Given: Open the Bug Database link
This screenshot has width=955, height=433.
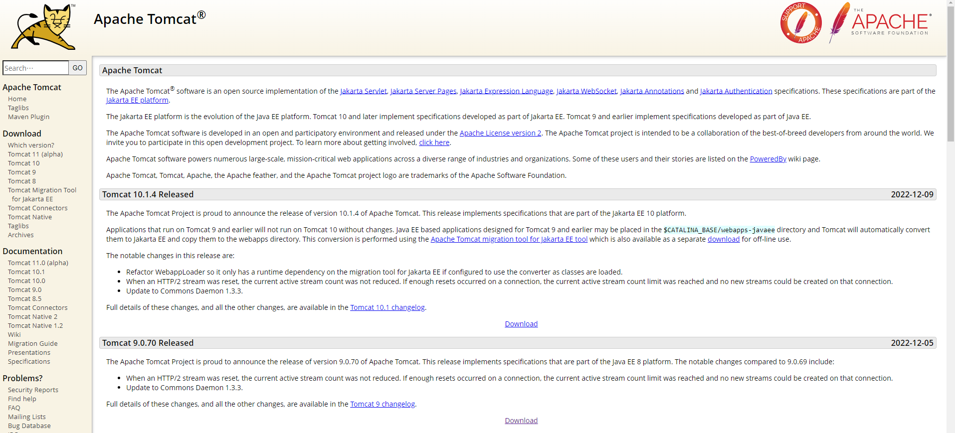Looking at the screenshot, I should 29,426.
